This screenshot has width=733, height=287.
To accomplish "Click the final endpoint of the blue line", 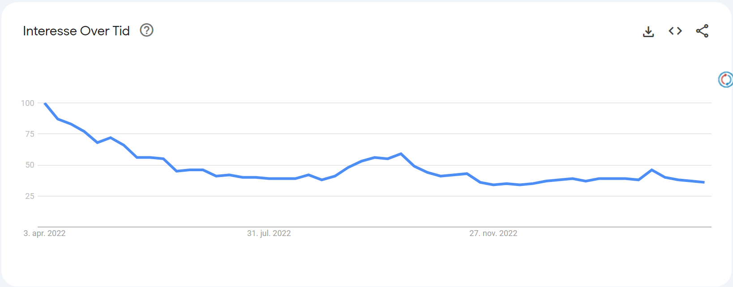I will [704, 182].
